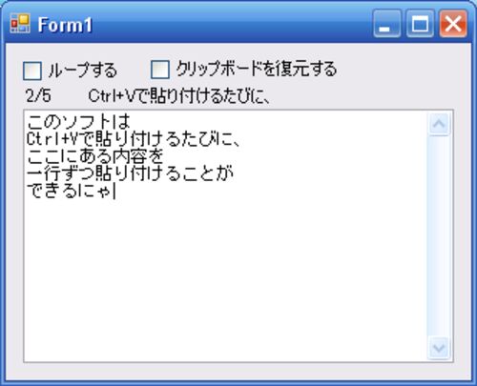
Task: Click the scrollbar up arrow in text box
Action: coord(439,123)
